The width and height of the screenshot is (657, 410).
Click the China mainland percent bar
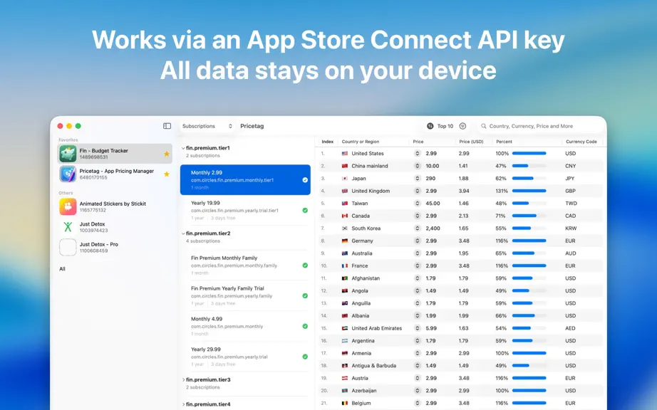click(x=529, y=166)
